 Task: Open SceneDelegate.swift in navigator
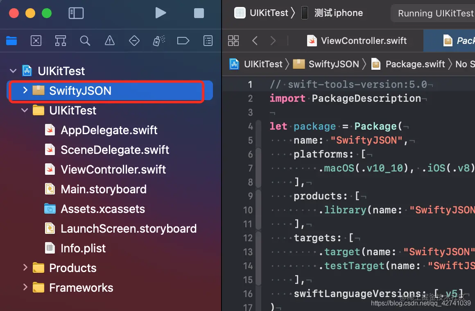click(x=107, y=150)
